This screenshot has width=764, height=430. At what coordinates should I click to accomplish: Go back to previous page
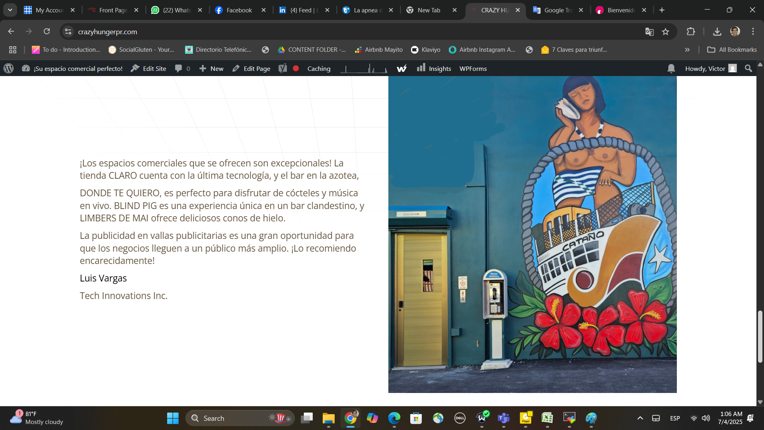coord(11,31)
